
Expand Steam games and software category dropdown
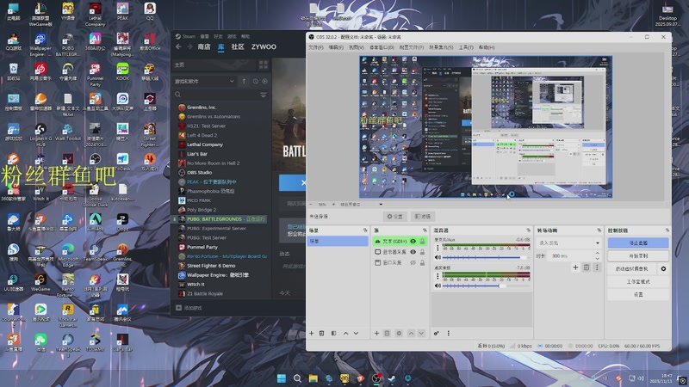coord(205,81)
